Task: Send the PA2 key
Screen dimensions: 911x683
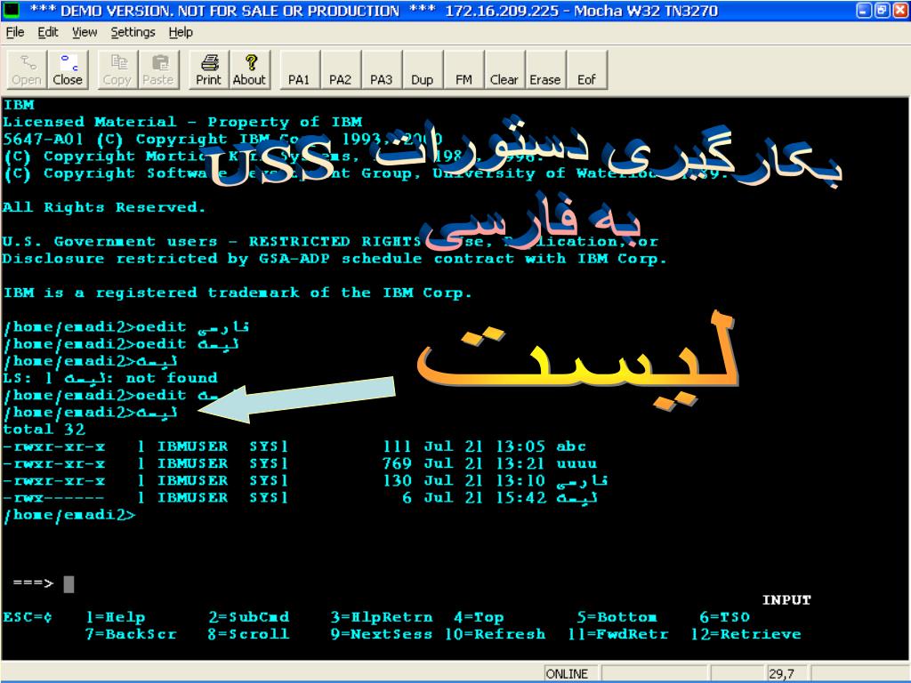Action: click(x=341, y=69)
